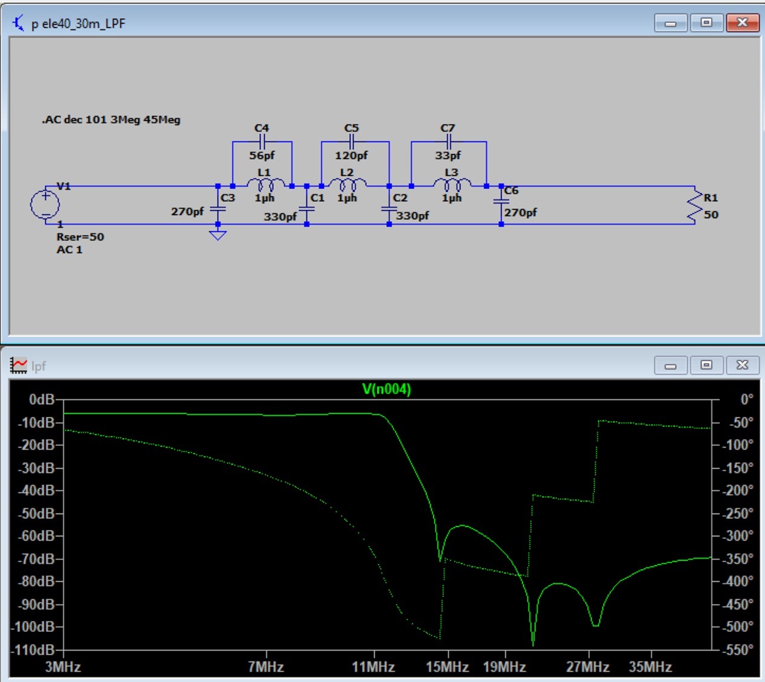
Task: Pick the L3 inductor symbol
Action: (452, 184)
